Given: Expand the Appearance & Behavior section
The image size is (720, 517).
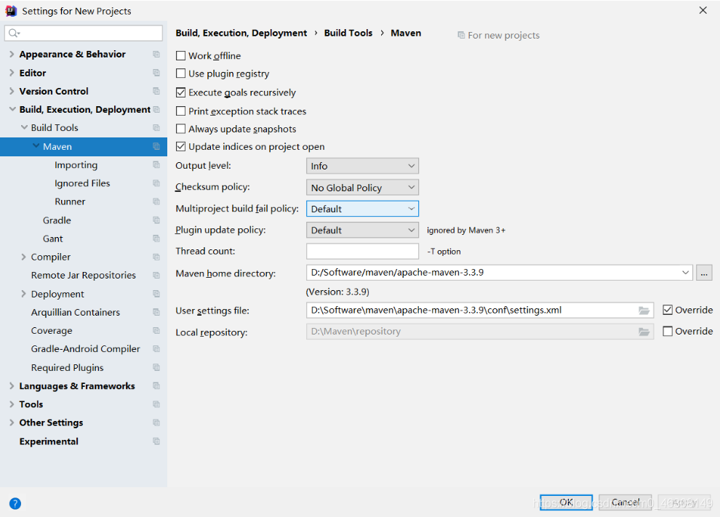Looking at the screenshot, I should tap(12, 55).
